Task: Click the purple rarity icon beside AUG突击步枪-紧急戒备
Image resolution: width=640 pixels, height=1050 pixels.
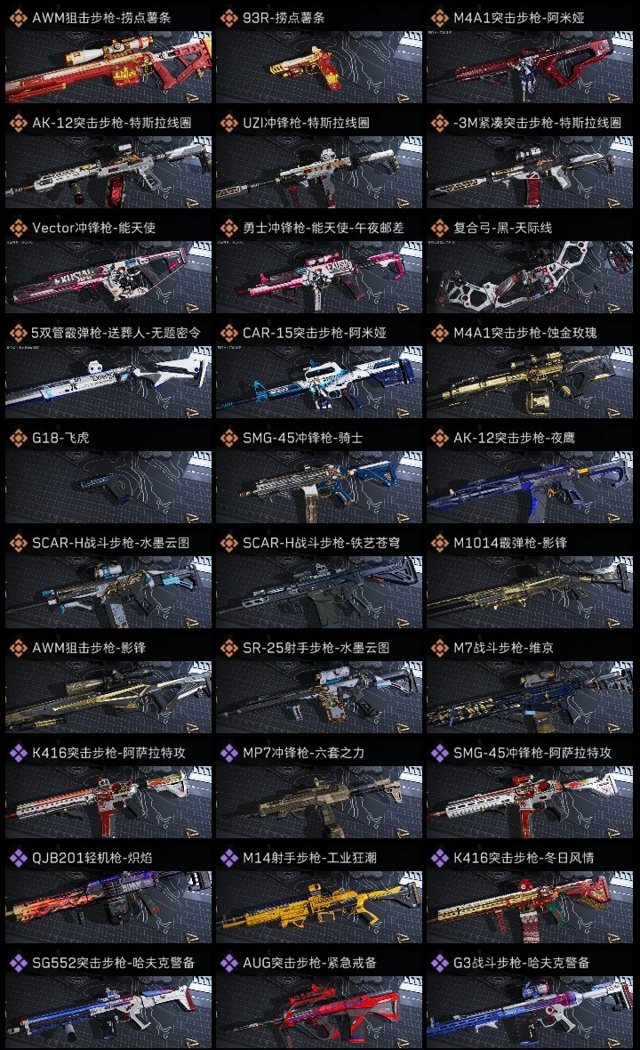Action: 228,963
